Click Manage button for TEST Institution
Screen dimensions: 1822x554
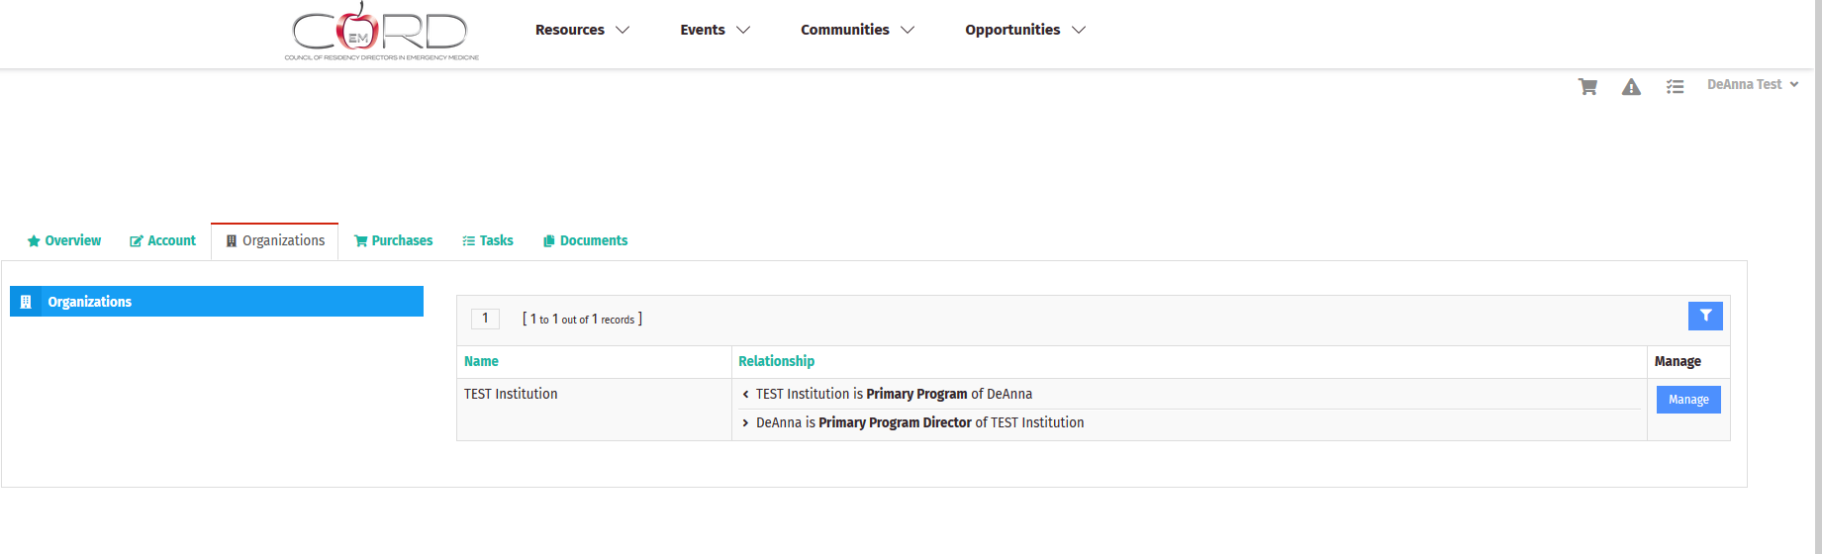pyautogui.click(x=1688, y=400)
